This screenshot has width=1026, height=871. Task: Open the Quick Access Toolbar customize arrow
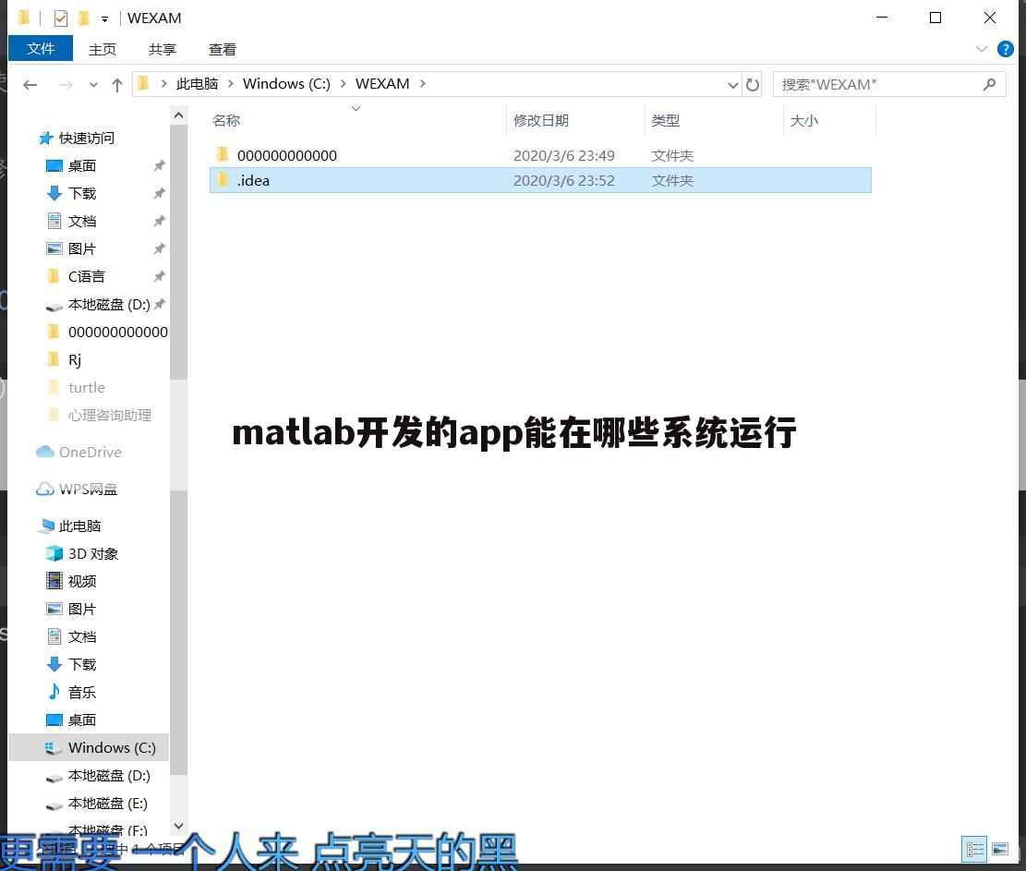(x=104, y=19)
